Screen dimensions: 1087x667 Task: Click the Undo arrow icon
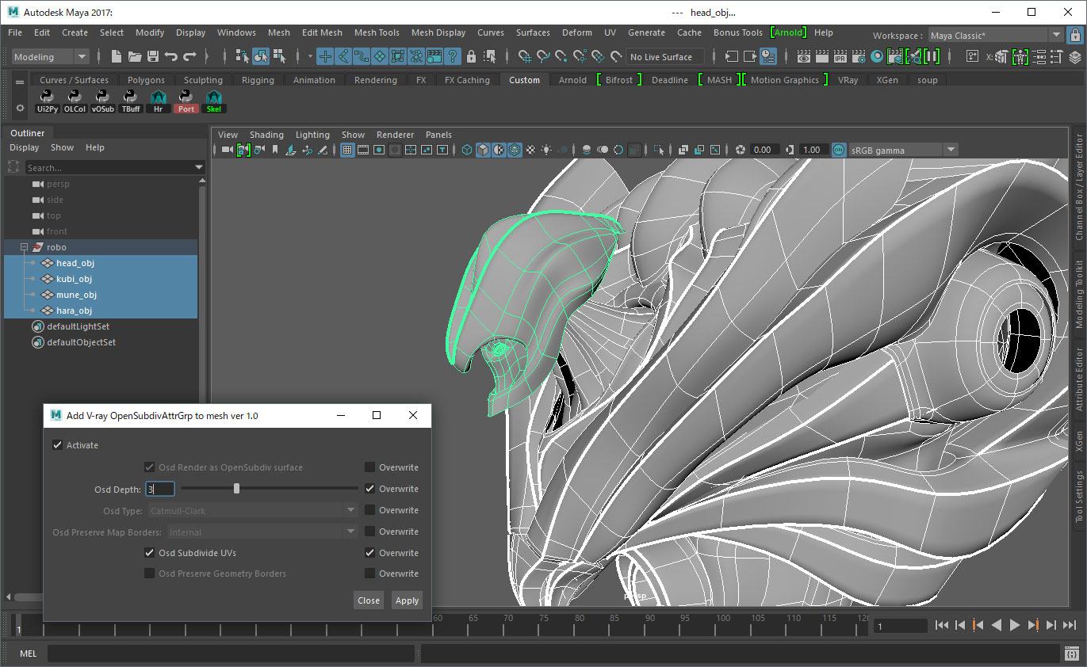(x=171, y=56)
